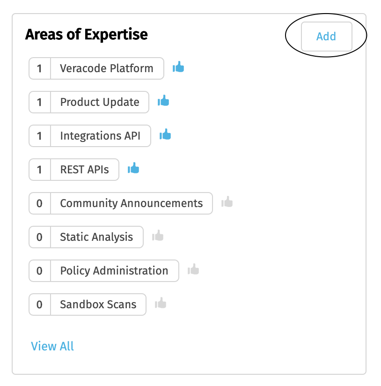
Task: Click the grey thumbs-up for Community Announcements
Action: [227, 202]
